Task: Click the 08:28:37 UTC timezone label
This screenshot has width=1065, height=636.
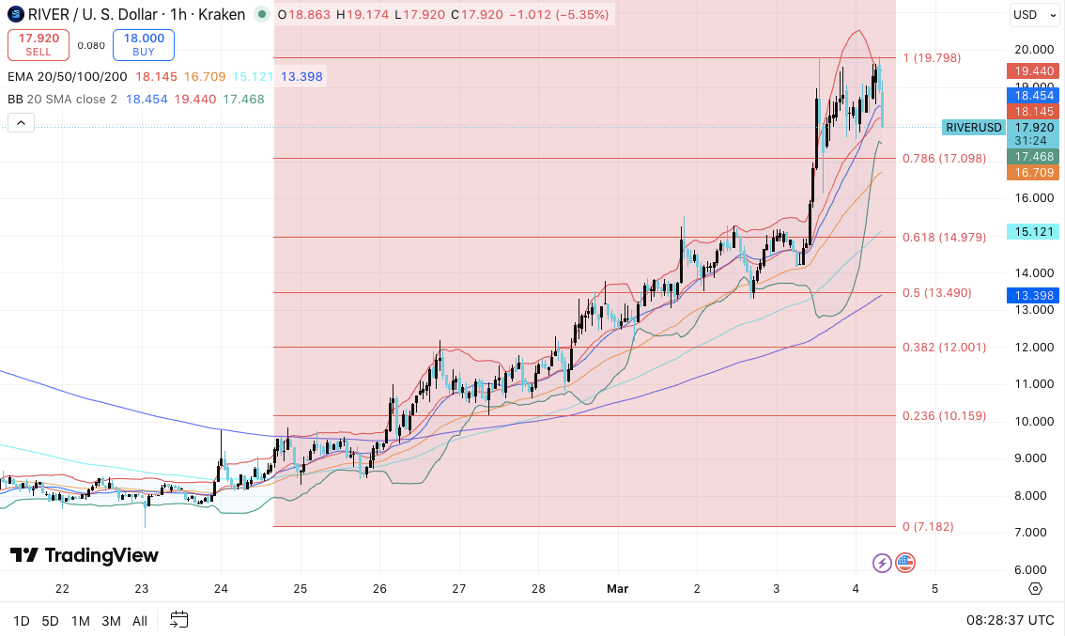Action: pyautogui.click(x=1012, y=620)
